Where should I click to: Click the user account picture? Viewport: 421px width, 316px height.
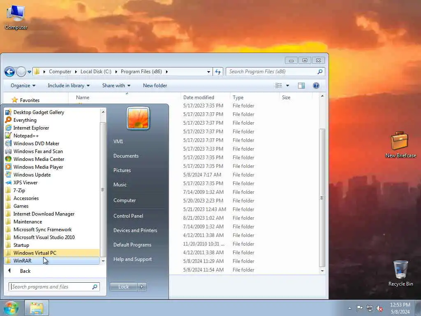[138, 118]
